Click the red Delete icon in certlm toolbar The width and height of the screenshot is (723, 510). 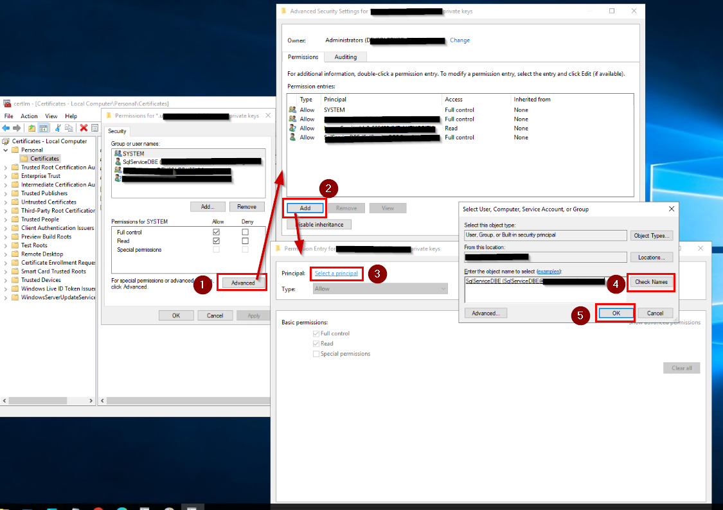click(x=84, y=128)
